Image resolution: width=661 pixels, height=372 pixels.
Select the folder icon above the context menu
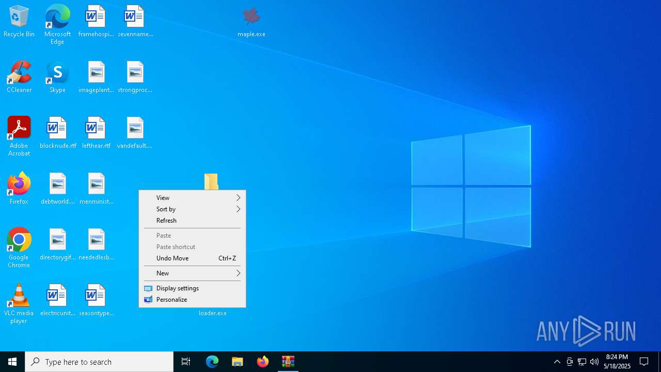point(211,181)
